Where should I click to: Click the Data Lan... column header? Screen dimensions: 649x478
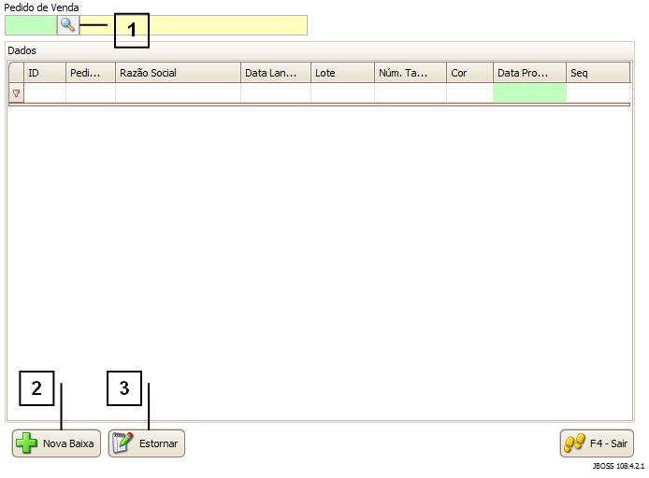[x=276, y=73]
